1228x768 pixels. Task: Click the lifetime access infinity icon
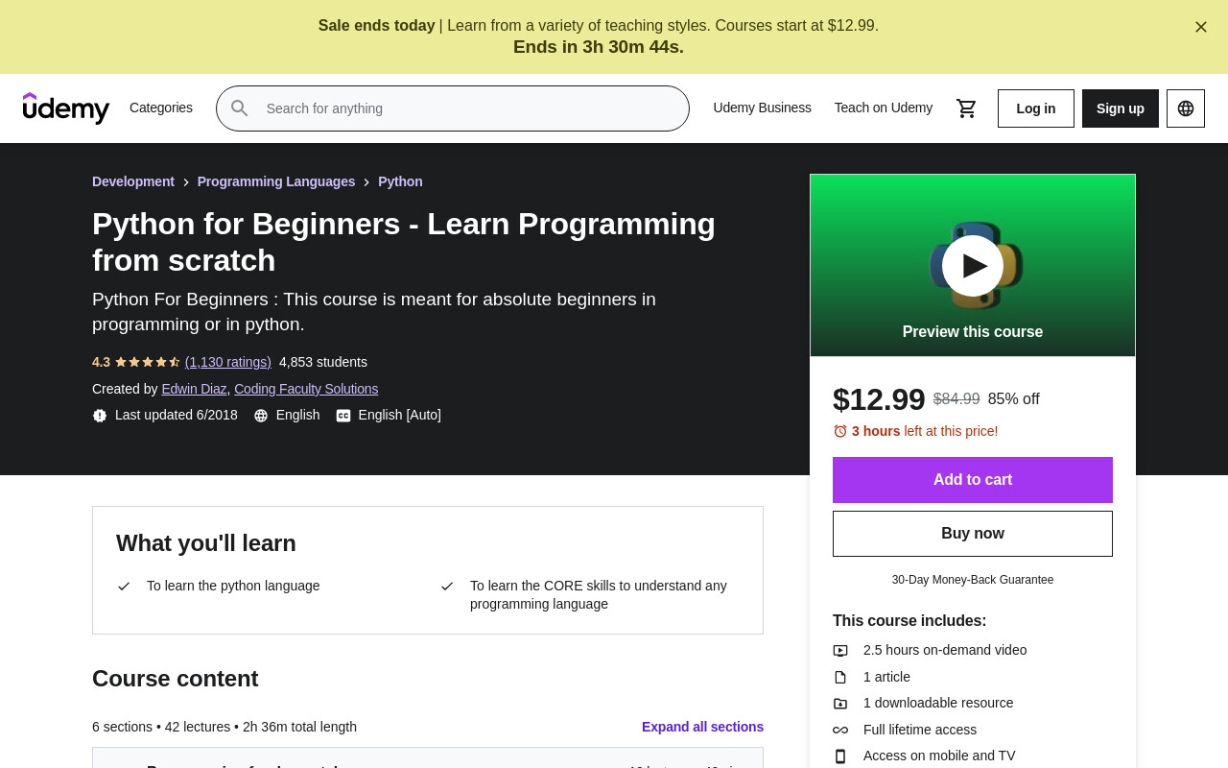[840, 730]
